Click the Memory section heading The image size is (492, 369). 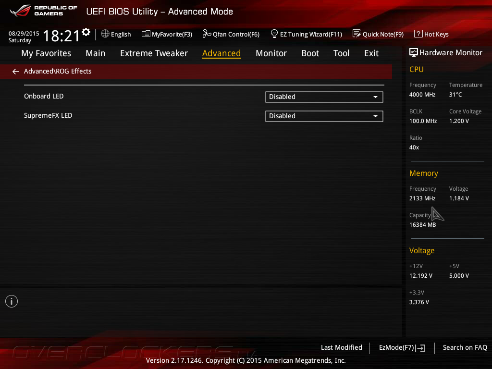(x=424, y=173)
